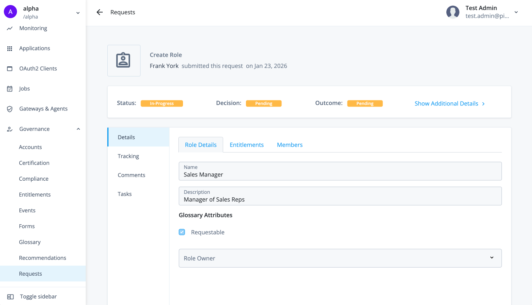The height and width of the screenshot is (305, 532).
Task: Collapse the Governance menu section
Action: 78,129
